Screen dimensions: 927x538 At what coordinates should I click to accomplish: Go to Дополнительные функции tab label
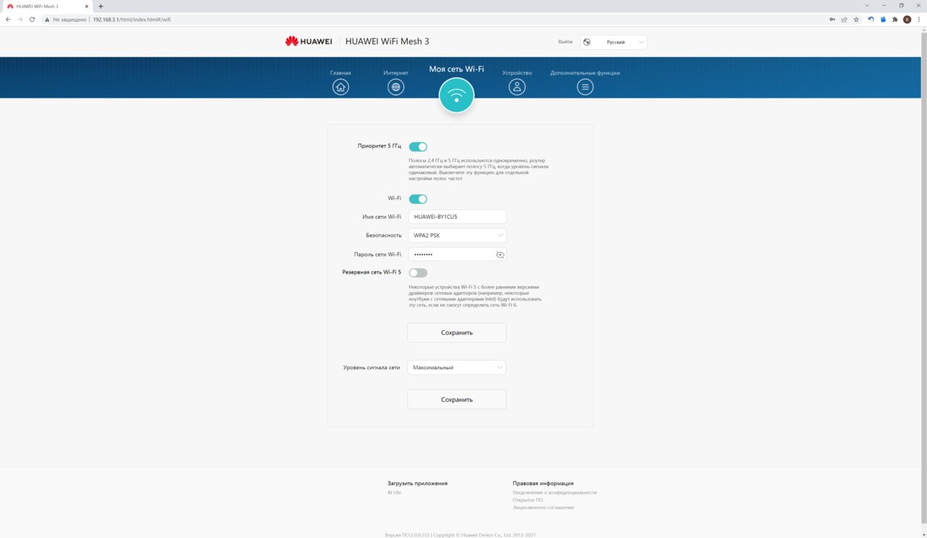coord(585,72)
